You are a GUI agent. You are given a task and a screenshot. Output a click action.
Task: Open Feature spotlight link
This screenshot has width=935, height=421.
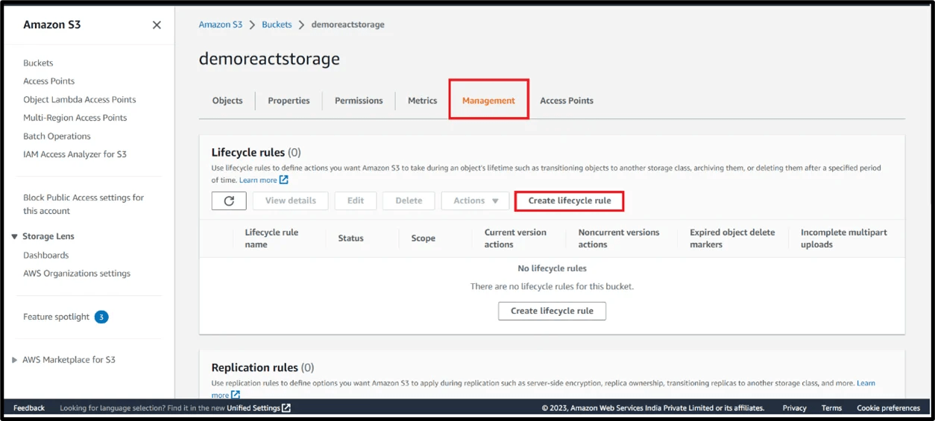click(56, 317)
